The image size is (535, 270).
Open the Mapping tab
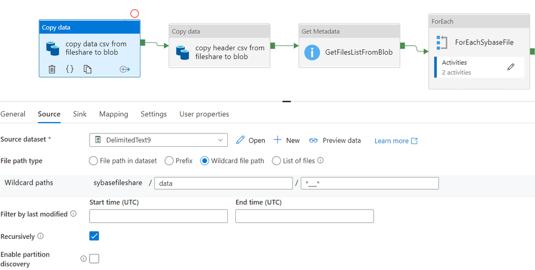pos(114,114)
